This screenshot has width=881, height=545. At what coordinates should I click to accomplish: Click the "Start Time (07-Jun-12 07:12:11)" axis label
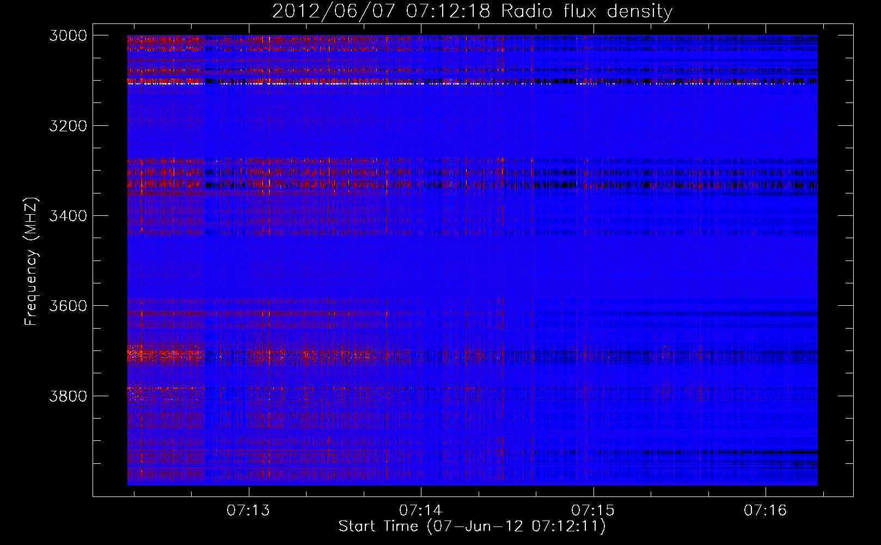pyautogui.click(x=472, y=526)
